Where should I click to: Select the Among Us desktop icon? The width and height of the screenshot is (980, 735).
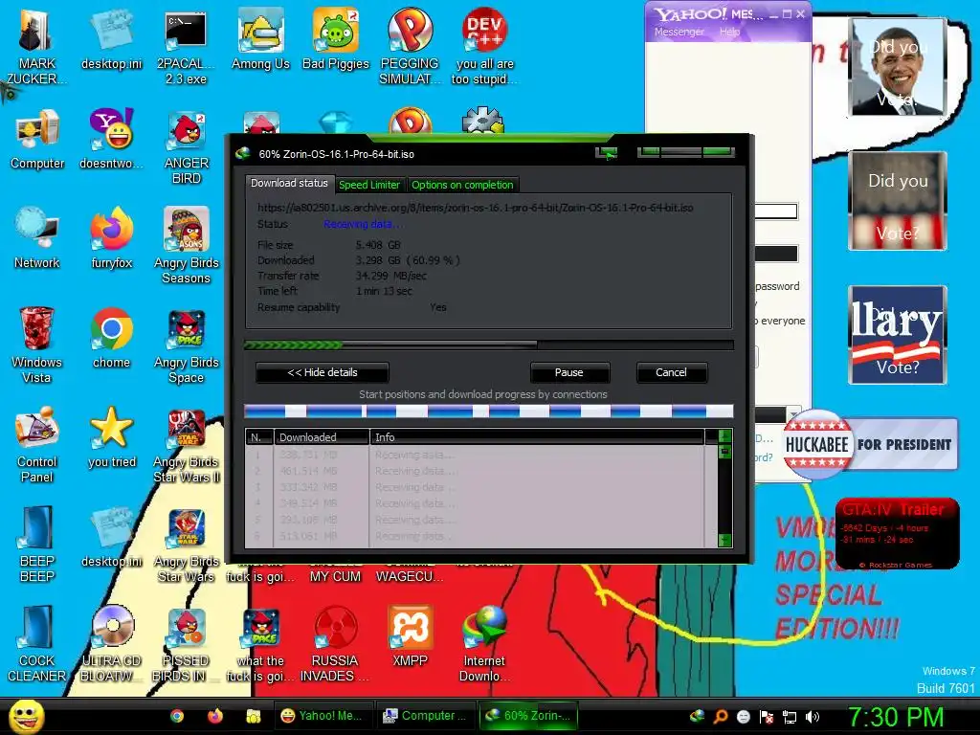[x=260, y=39]
